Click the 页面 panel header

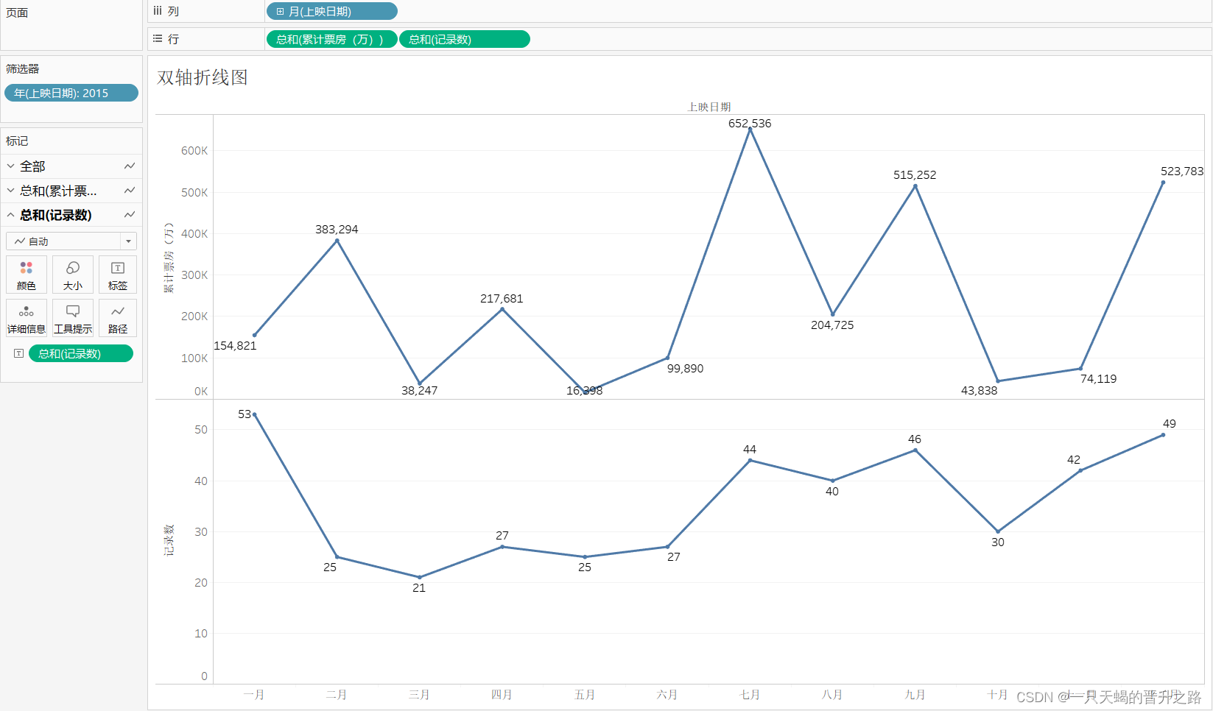pos(17,13)
